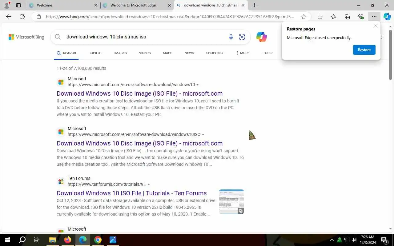Go back to the previous page
Screen dimensions: 394x246
9,17
